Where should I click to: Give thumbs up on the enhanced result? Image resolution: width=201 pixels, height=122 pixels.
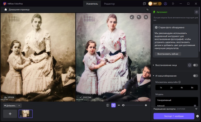point(132,17)
